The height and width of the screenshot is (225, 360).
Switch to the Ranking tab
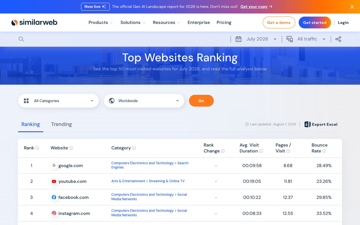(x=31, y=124)
